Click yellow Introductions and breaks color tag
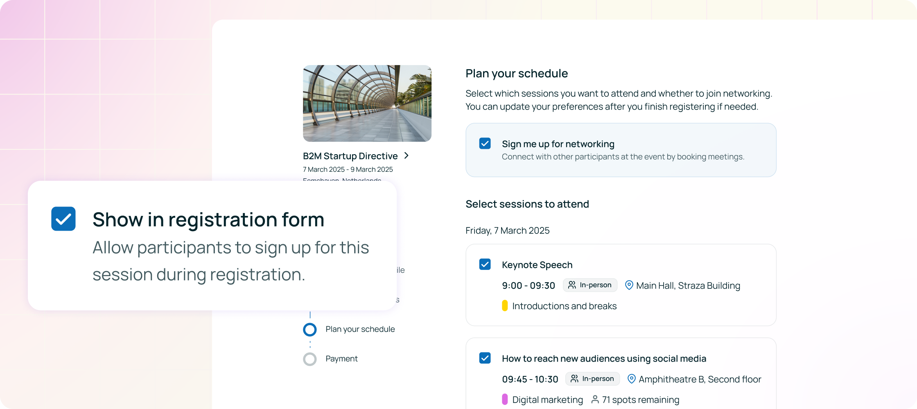The image size is (917, 409). [x=505, y=306]
